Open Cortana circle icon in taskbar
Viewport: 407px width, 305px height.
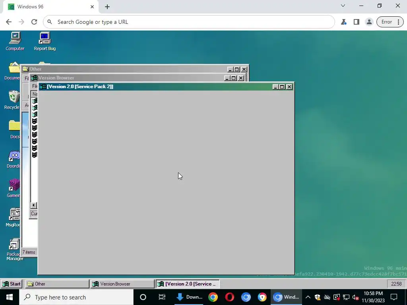tap(143, 297)
